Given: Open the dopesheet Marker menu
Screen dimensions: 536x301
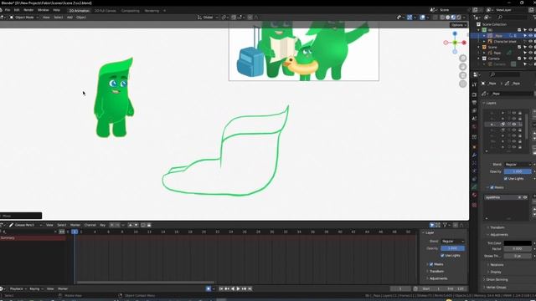Looking at the screenshot, I should pyautogui.click(x=75, y=225).
